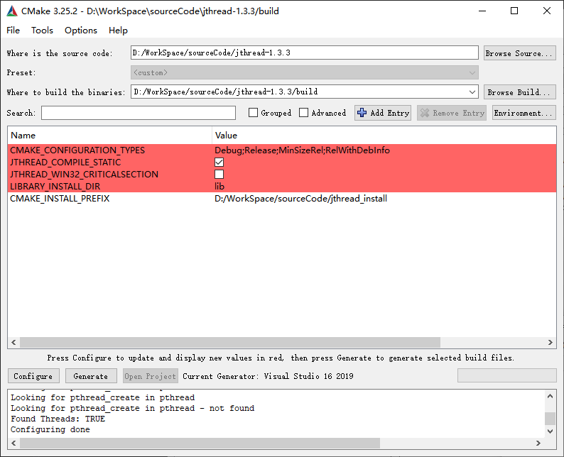Click the Generate button

click(x=91, y=376)
